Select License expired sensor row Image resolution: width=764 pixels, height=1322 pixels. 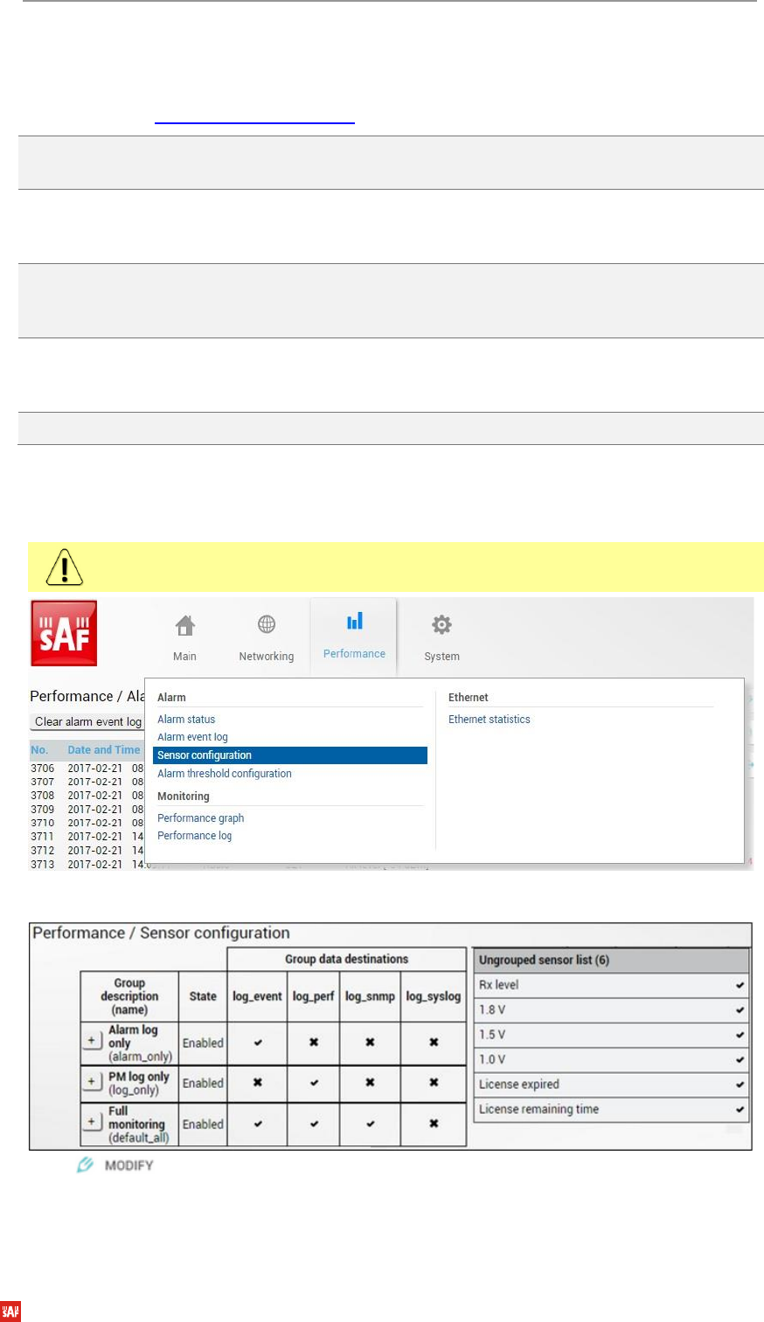[611, 1085]
